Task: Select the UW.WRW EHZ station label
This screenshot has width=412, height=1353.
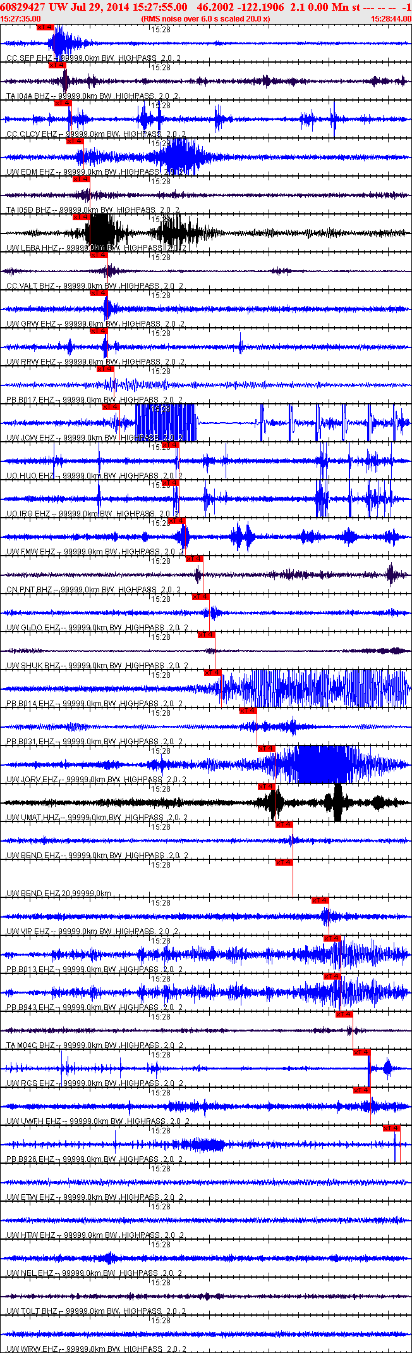Action: tap(96, 1349)
